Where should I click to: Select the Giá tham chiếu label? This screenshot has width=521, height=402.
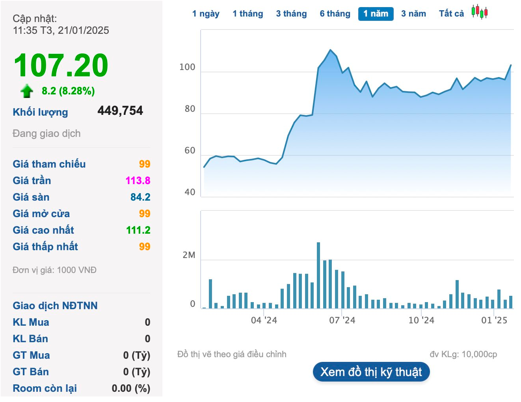point(49,164)
